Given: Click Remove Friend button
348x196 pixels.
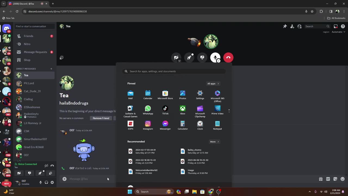Looking at the screenshot, I should point(101,118).
